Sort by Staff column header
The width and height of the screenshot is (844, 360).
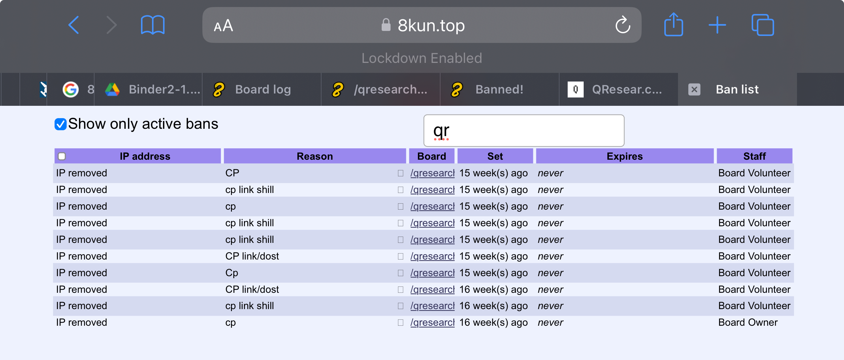point(754,156)
